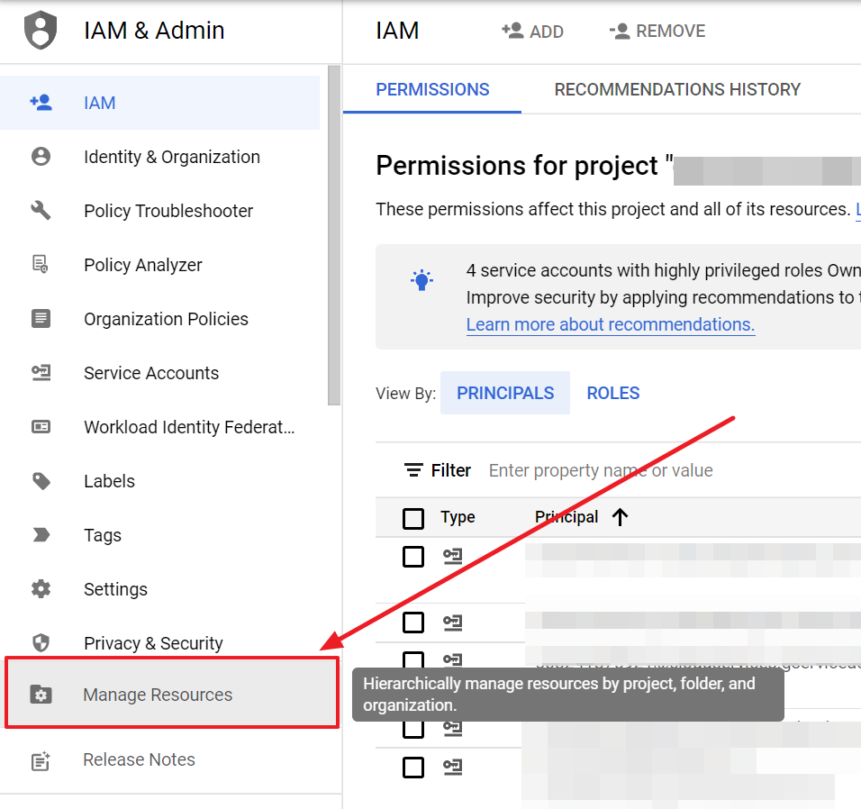Click the Privacy & Security shield icon

(41, 643)
